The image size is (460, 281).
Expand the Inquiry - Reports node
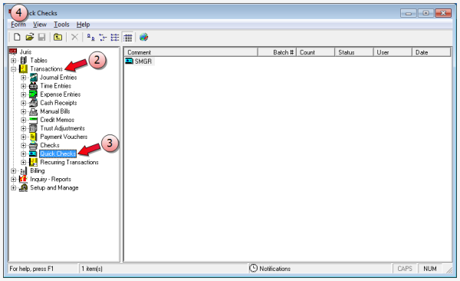[x=14, y=180]
